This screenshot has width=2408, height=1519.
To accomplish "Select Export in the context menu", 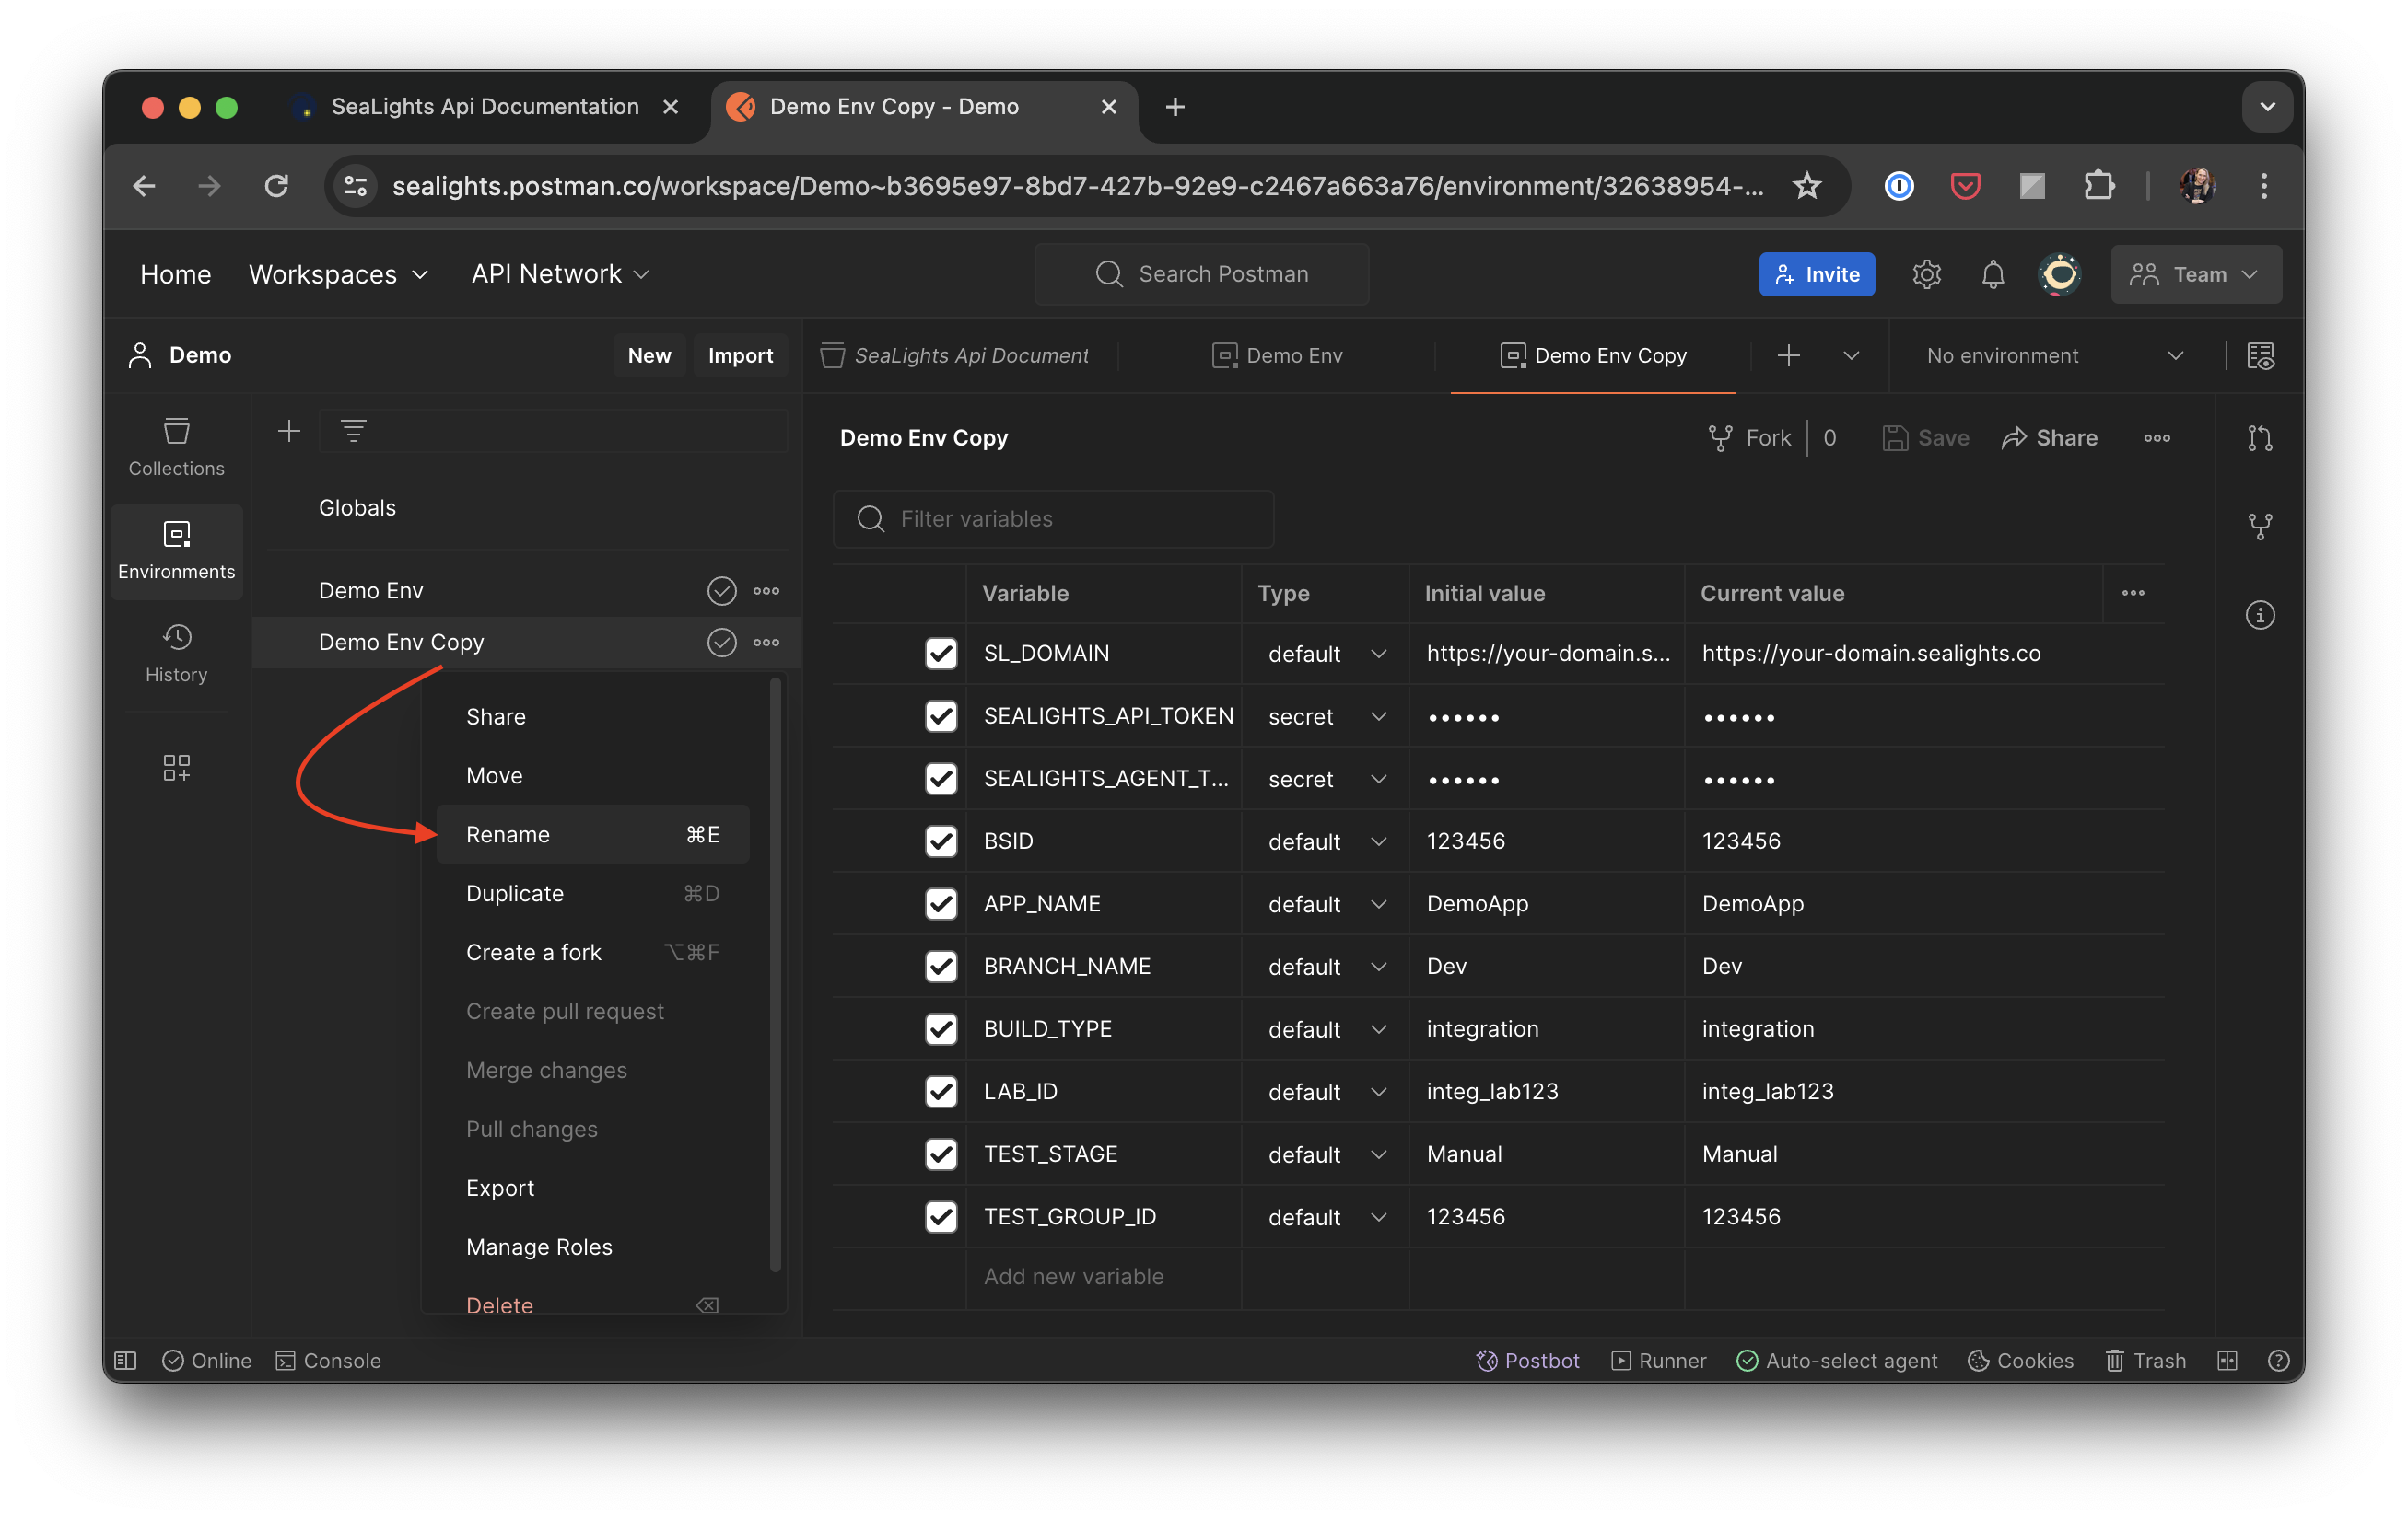I will point(500,1188).
